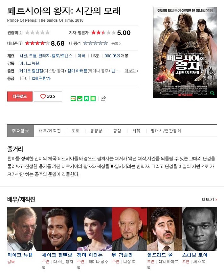224x275 pixels.
Task: Expand 배우/제작진 section via 더보기 arrow
Action: (x=209, y=199)
